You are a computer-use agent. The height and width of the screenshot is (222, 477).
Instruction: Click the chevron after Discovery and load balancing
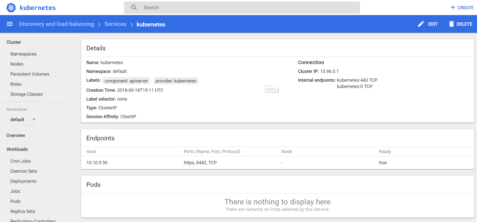pyautogui.click(x=99, y=24)
